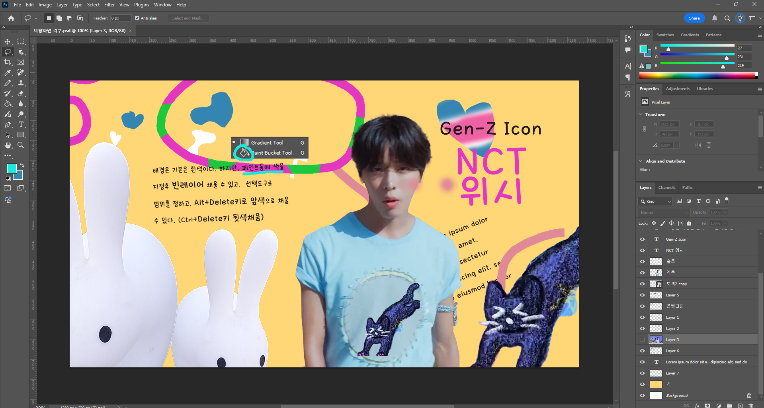Screen dimensions: 764x408
Task: Open the workspace switcher dropdown
Action: (754, 18)
